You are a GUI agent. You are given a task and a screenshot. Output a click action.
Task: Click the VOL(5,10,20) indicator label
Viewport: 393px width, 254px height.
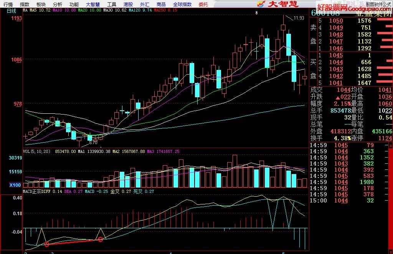coord(36,152)
